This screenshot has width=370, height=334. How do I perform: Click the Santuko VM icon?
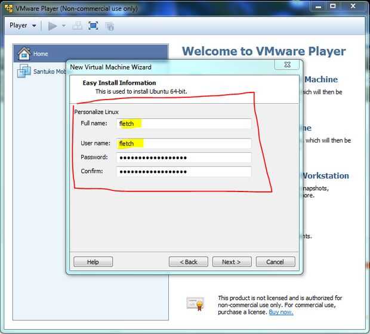tap(24, 71)
